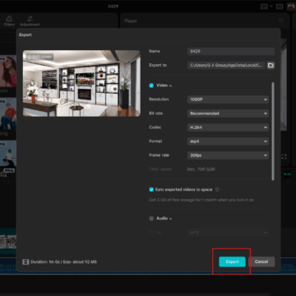The image size is (296, 296).
Task: Disable Sync exported videos to space
Action: (151, 189)
